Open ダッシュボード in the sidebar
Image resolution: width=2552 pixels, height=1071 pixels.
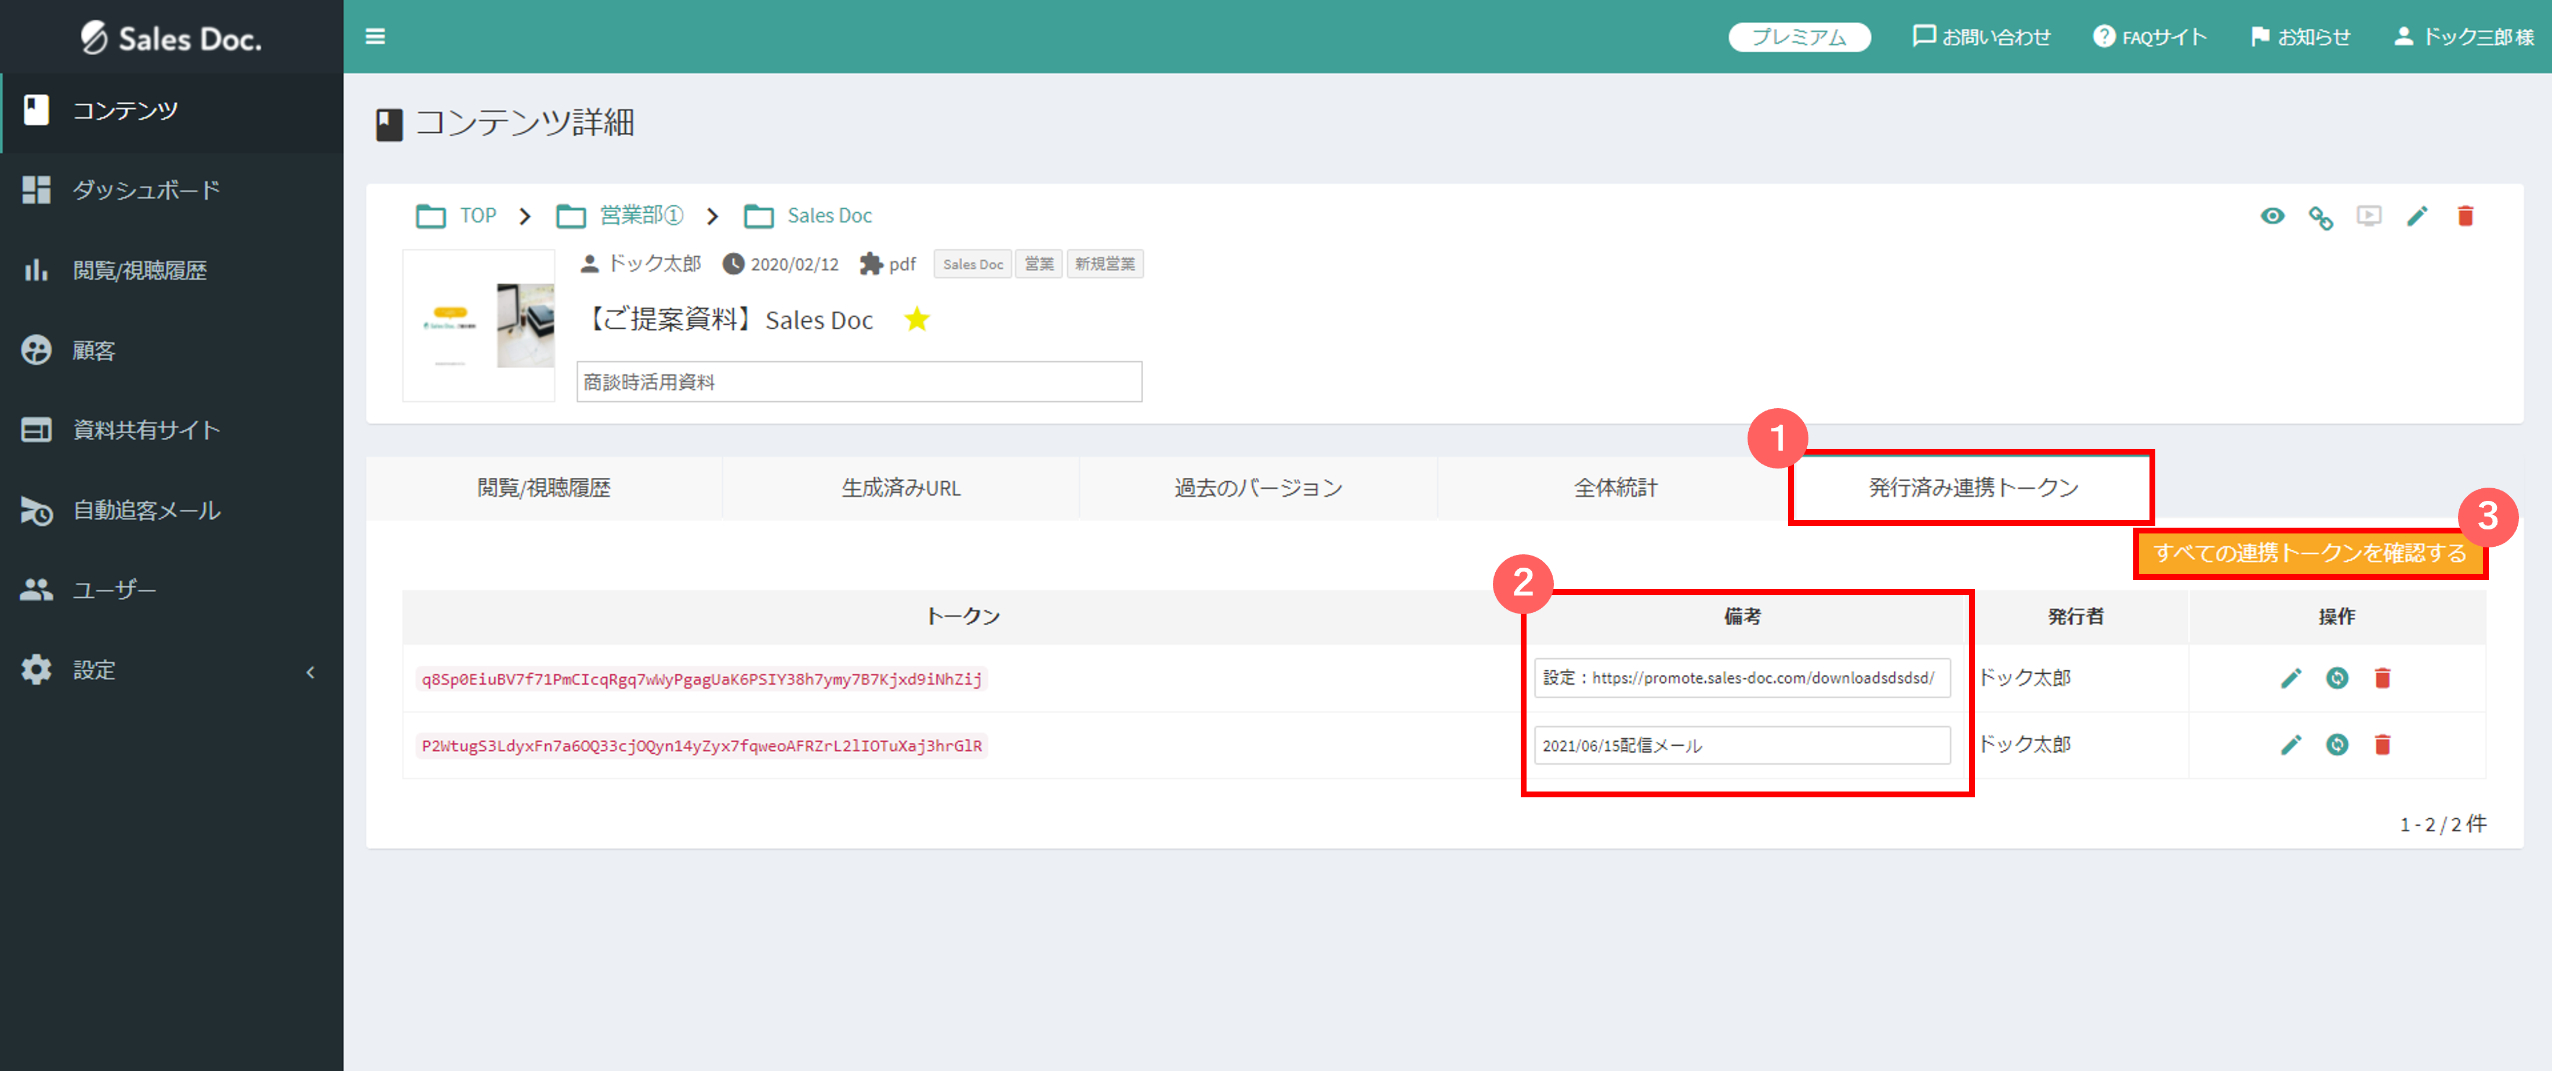point(146,189)
